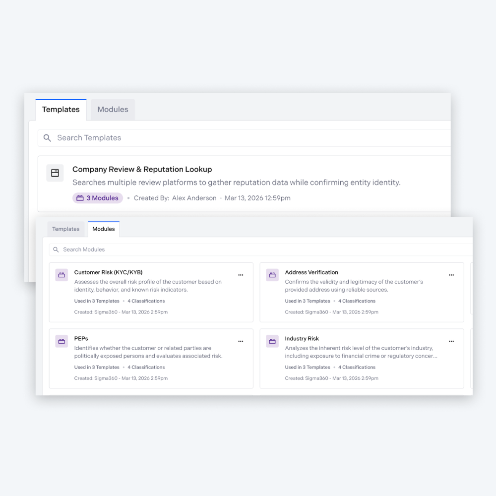Select the Modules tab in the front panel
The height and width of the screenshot is (496, 496).
point(104,229)
